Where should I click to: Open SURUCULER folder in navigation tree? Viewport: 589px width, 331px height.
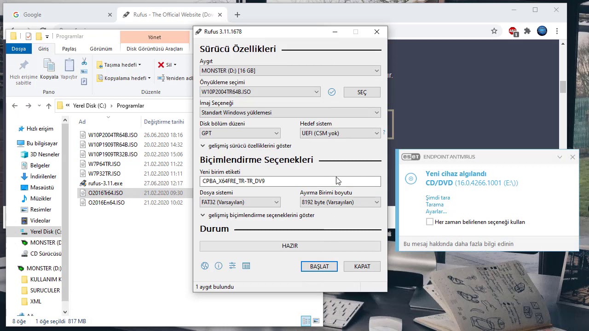point(45,291)
